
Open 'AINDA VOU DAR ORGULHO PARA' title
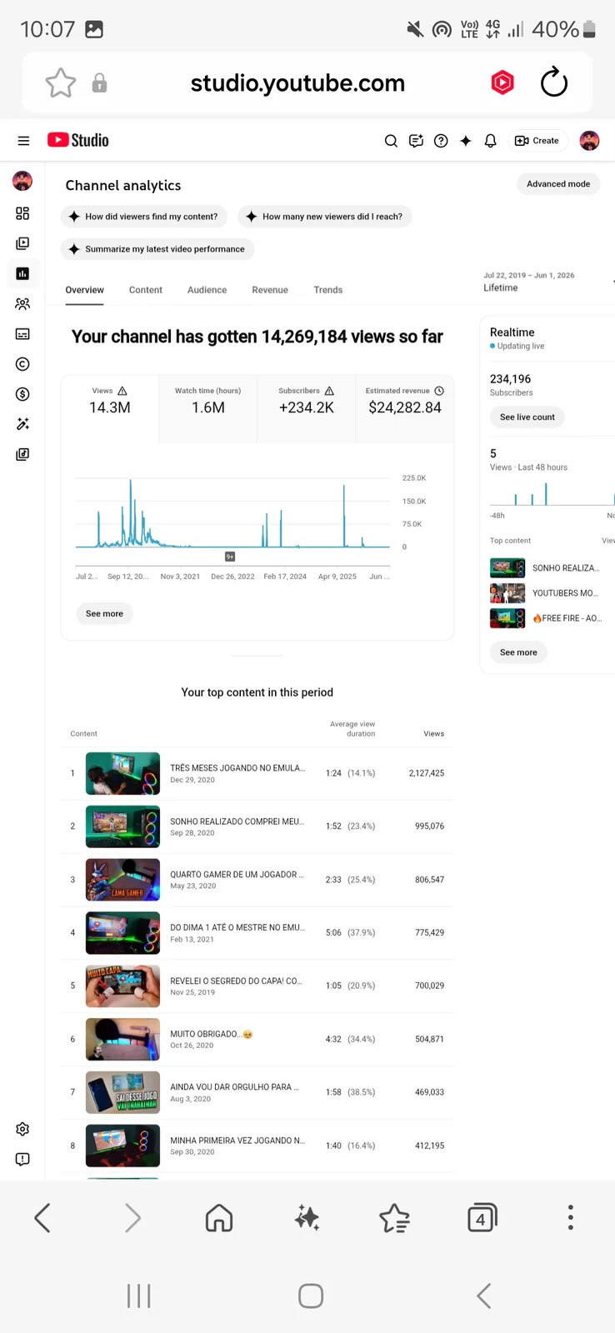[x=234, y=1087]
